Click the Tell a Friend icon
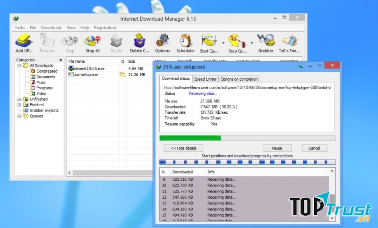Viewport: 378px width, 228px height. 289,41
